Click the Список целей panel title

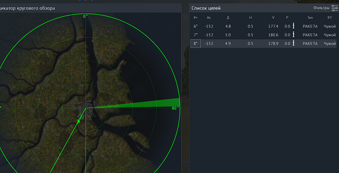click(206, 8)
